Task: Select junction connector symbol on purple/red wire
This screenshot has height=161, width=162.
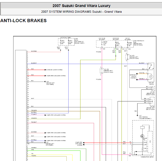Action: coord(102,71)
